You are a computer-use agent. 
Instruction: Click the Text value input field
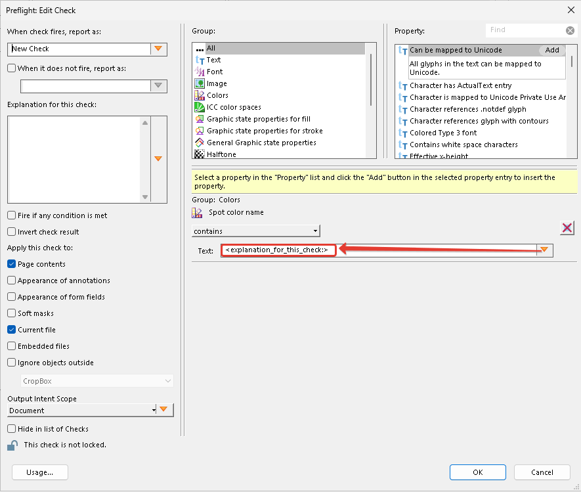[379, 250]
